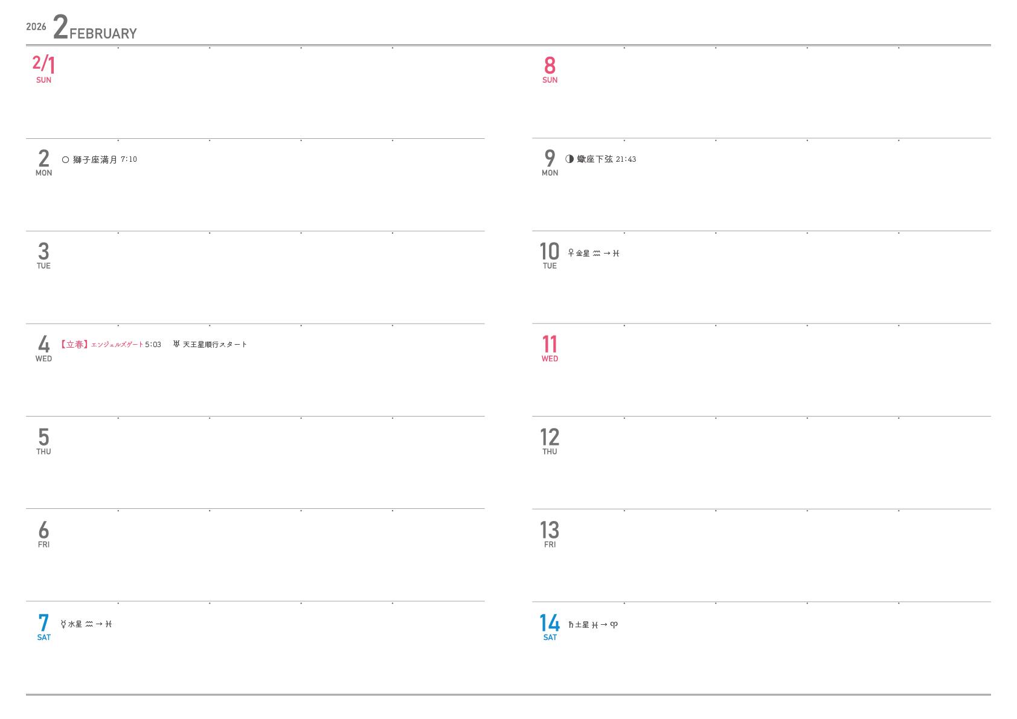Select the pink エンジェルズゲート text

tap(117, 345)
